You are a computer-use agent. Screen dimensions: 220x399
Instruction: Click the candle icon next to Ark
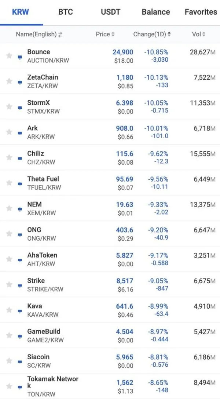20,133
